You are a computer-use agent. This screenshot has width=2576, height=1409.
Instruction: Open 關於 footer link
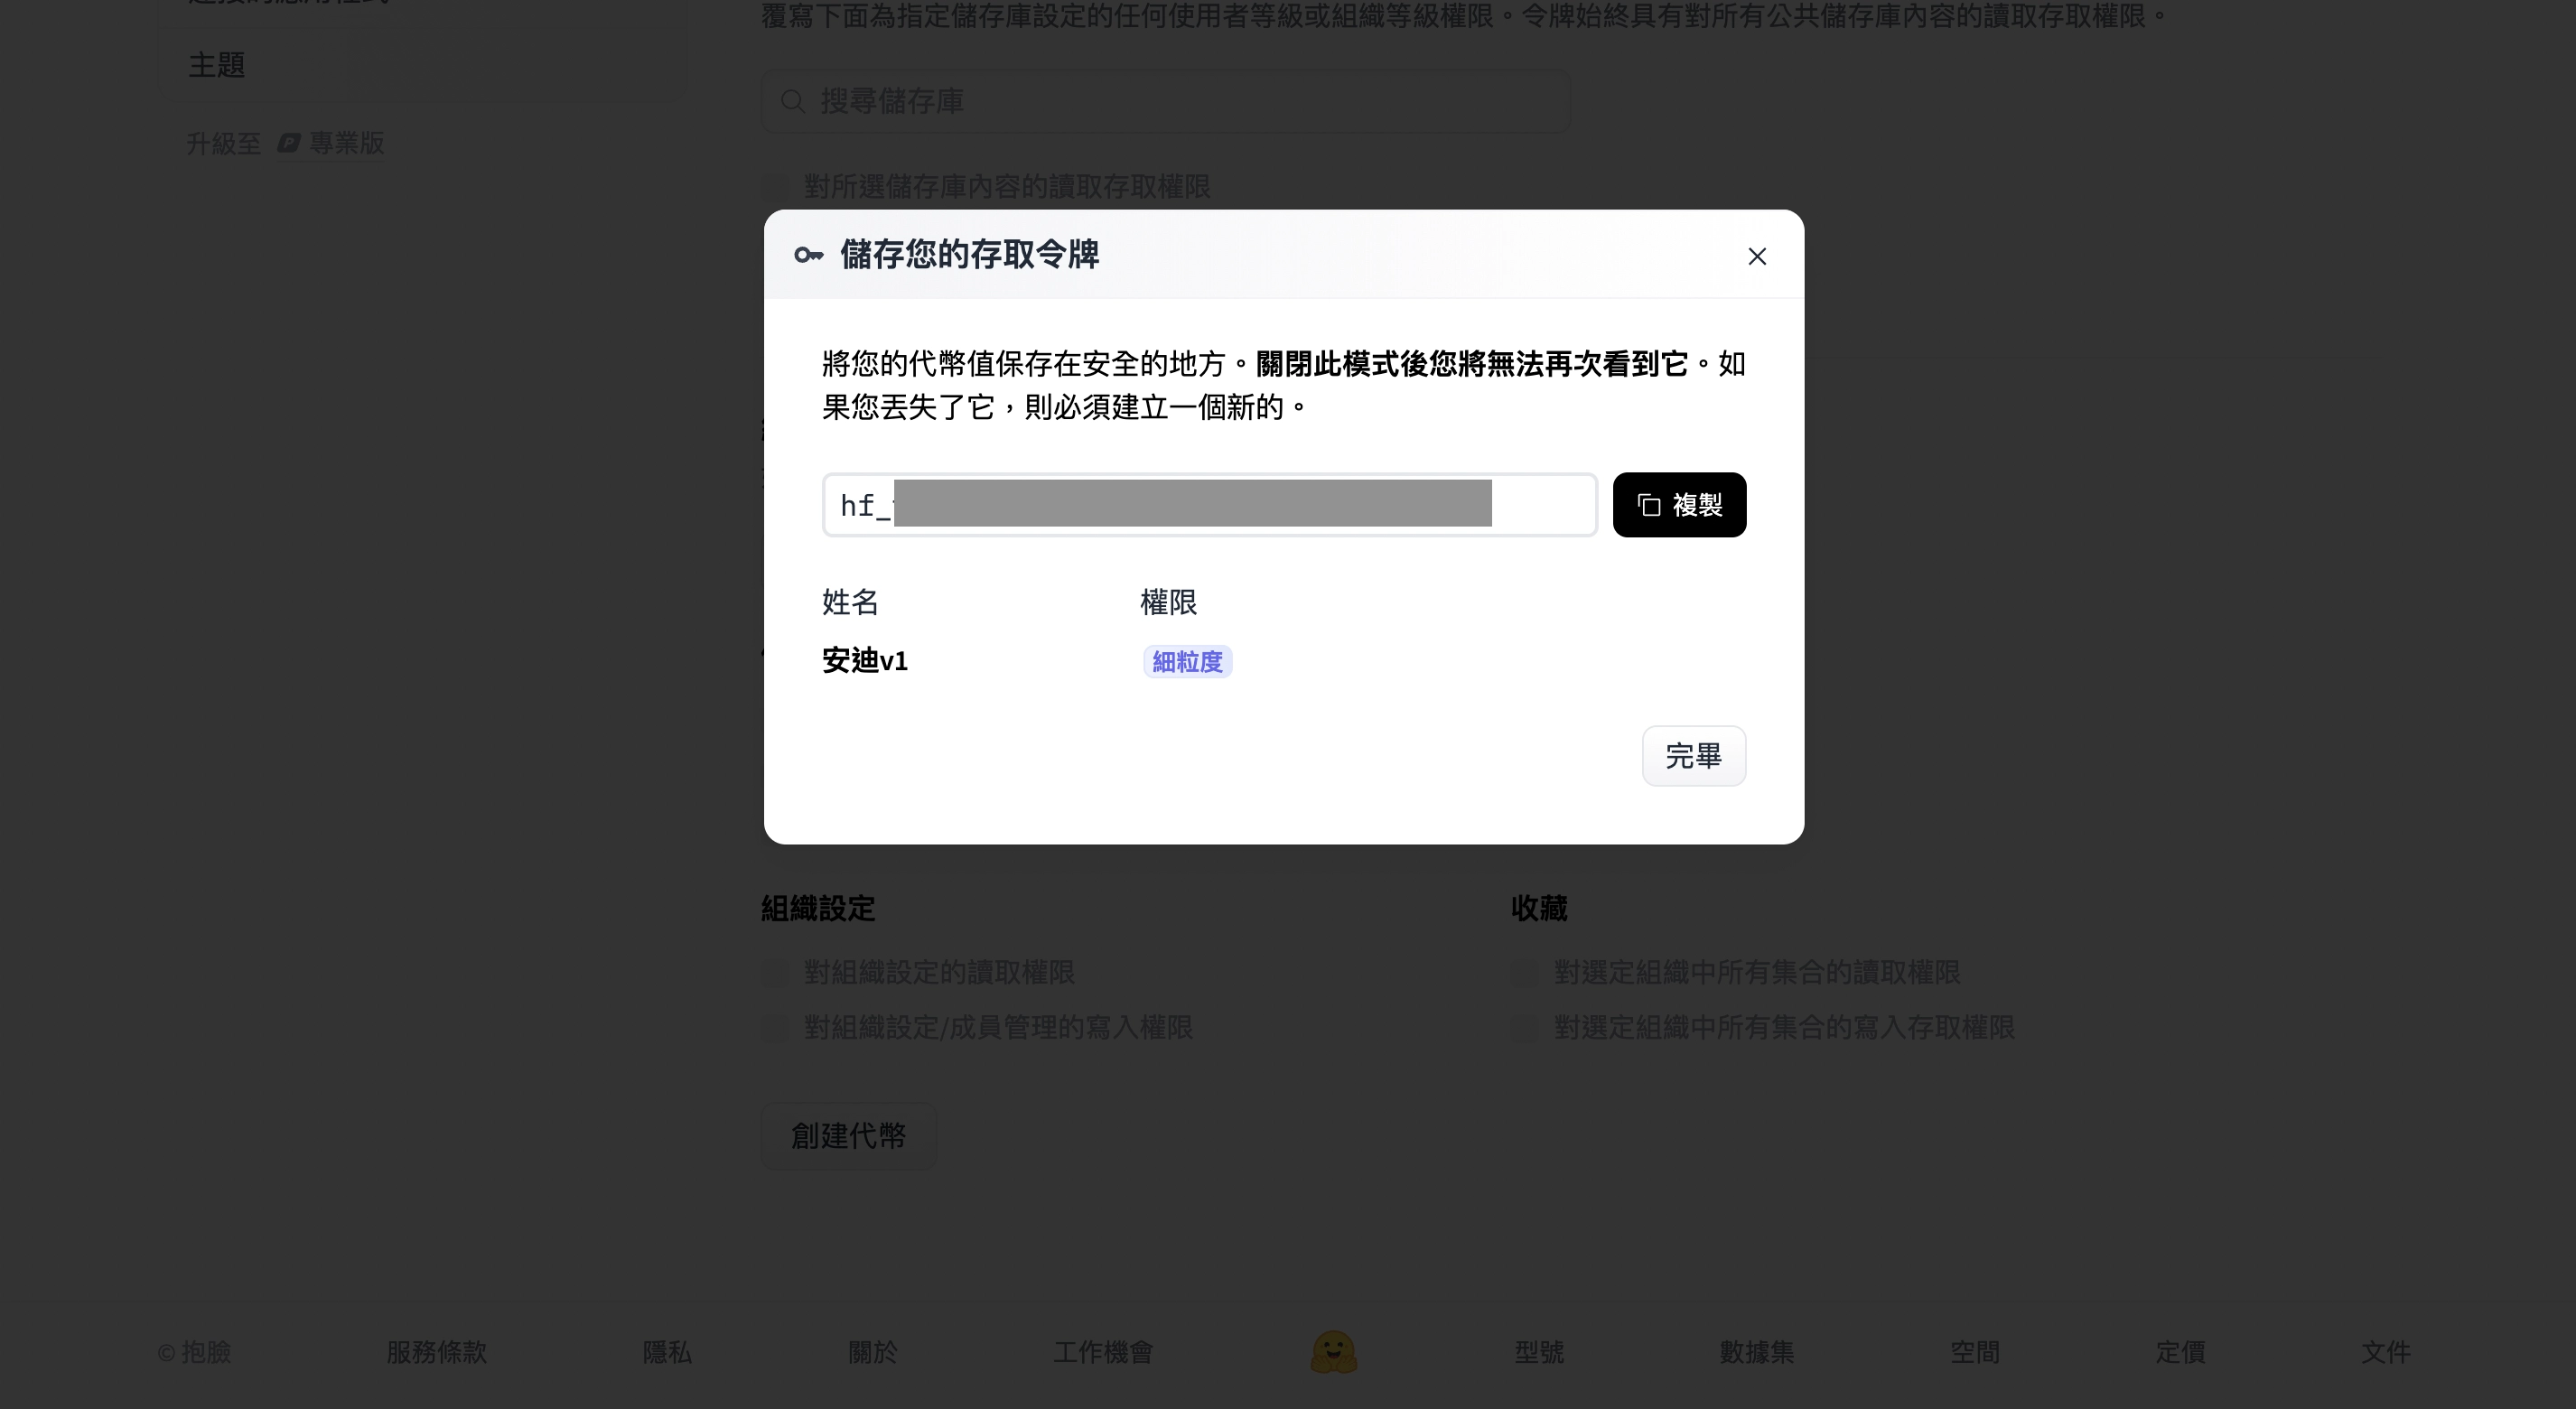click(873, 1352)
